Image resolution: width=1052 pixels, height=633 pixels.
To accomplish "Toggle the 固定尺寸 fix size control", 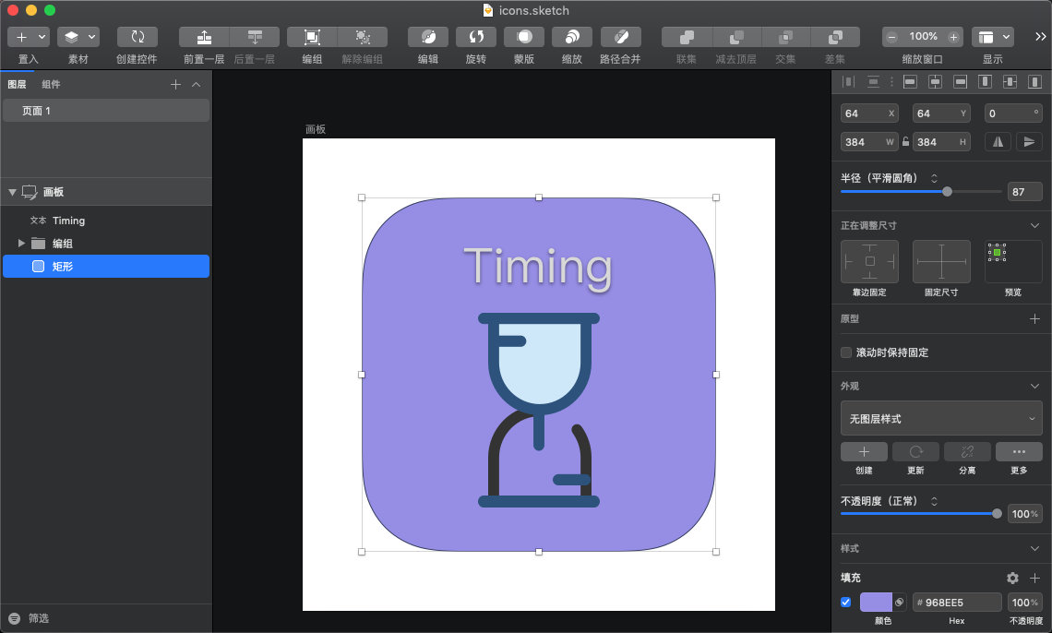I will point(941,261).
